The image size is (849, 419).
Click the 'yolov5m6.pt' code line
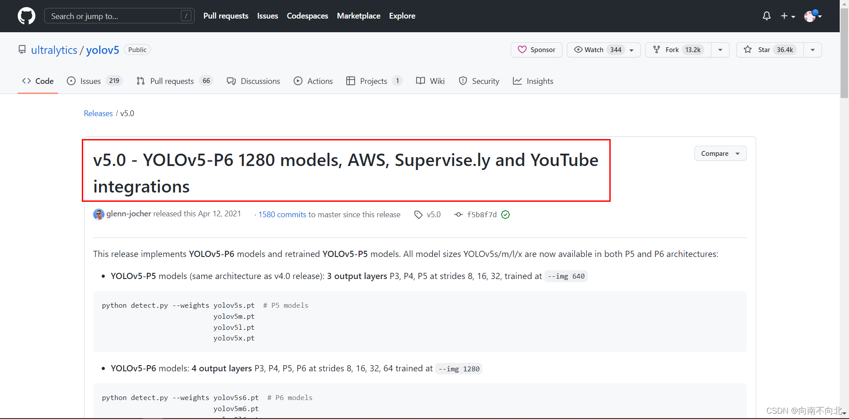click(x=236, y=409)
